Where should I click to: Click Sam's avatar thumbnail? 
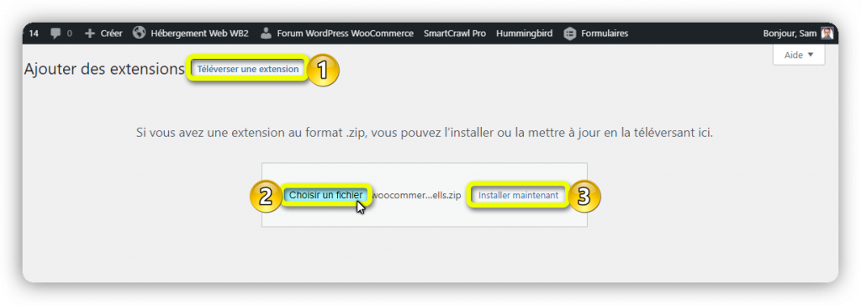[827, 34]
